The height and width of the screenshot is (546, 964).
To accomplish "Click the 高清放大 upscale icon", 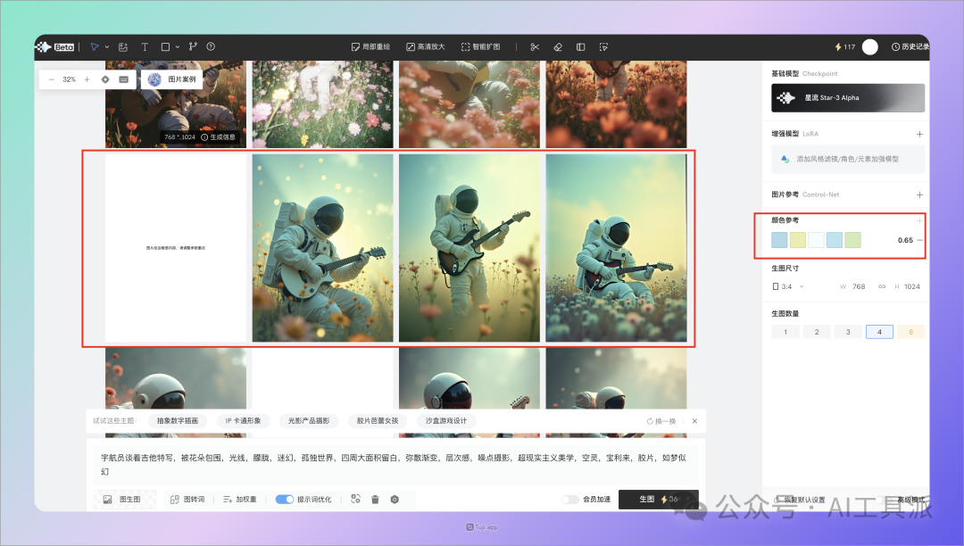I will click(424, 47).
